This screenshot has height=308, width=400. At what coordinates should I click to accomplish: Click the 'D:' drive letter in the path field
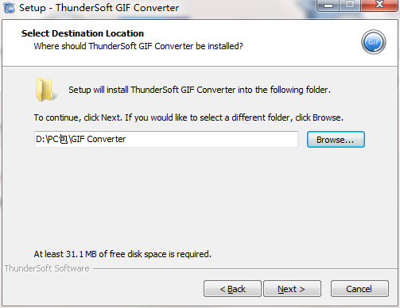[x=40, y=139]
